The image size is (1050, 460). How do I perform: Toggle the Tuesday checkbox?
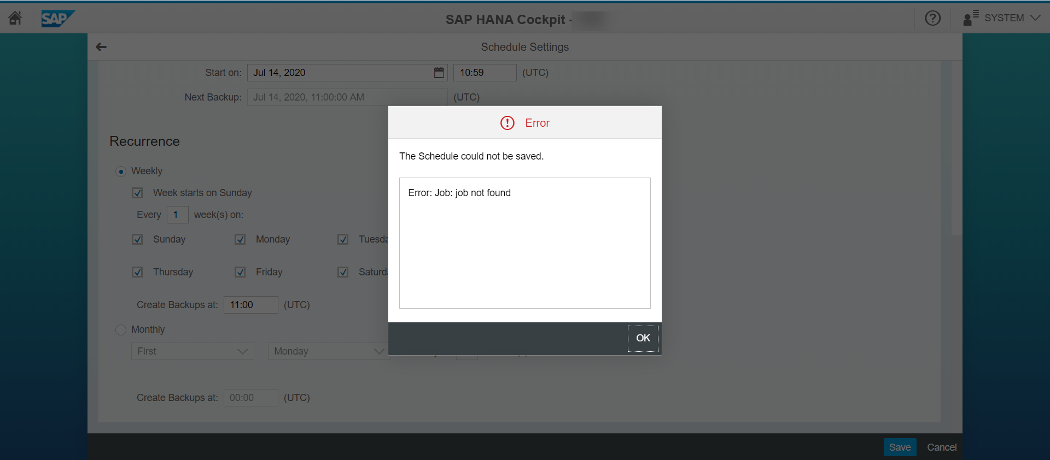[x=343, y=239]
